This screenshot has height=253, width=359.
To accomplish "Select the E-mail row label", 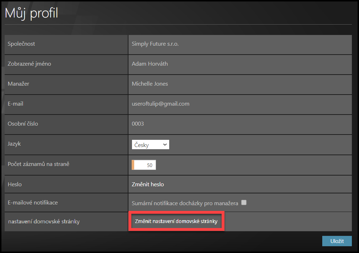I will click(16, 104).
